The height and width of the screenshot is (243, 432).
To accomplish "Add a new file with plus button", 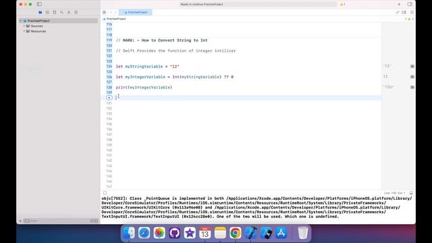I will (x=20, y=221).
